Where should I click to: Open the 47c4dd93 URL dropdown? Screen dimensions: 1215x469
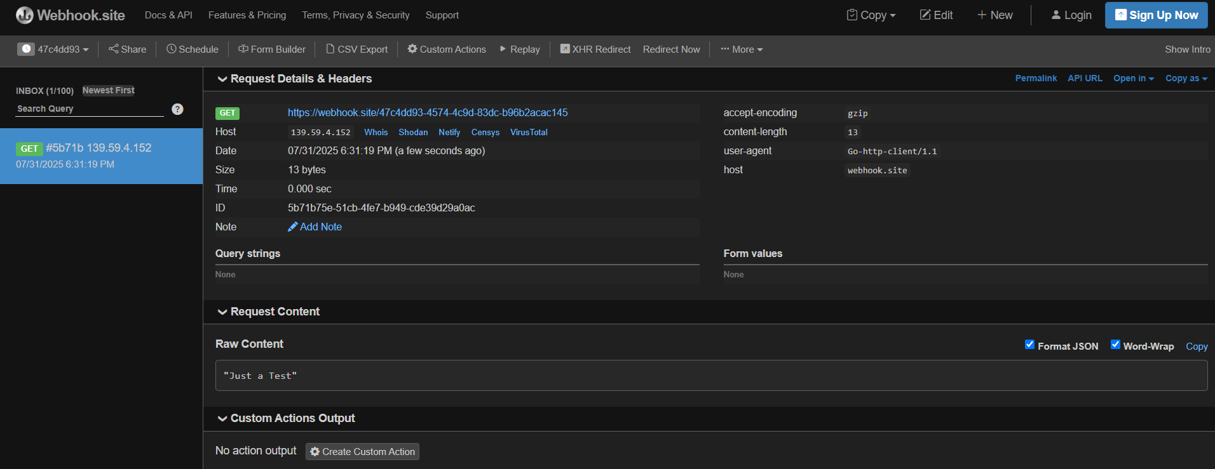pyautogui.click(x=53, y=50)
